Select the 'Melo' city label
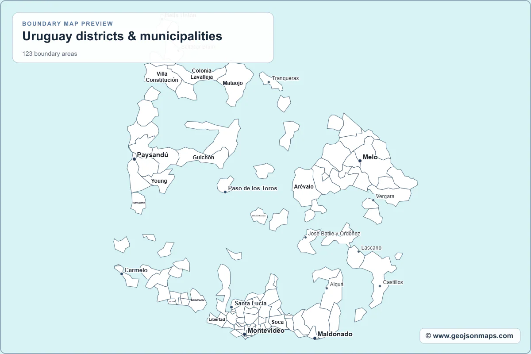 tap(370, 157)
